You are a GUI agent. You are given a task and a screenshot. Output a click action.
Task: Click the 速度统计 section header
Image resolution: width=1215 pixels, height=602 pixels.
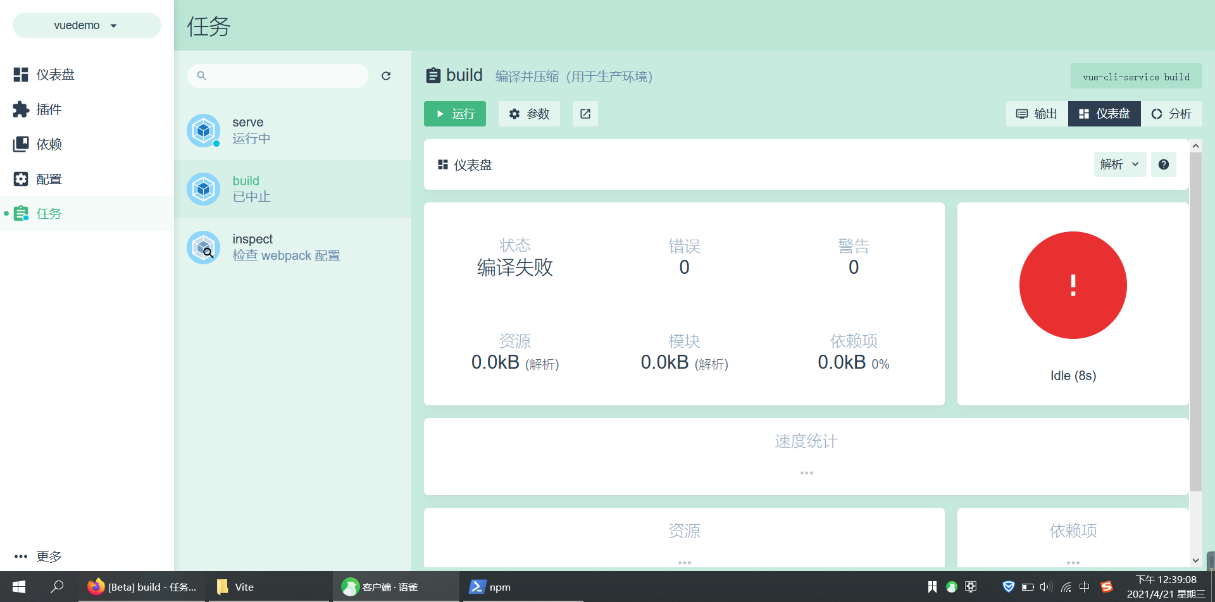(806, 441)
